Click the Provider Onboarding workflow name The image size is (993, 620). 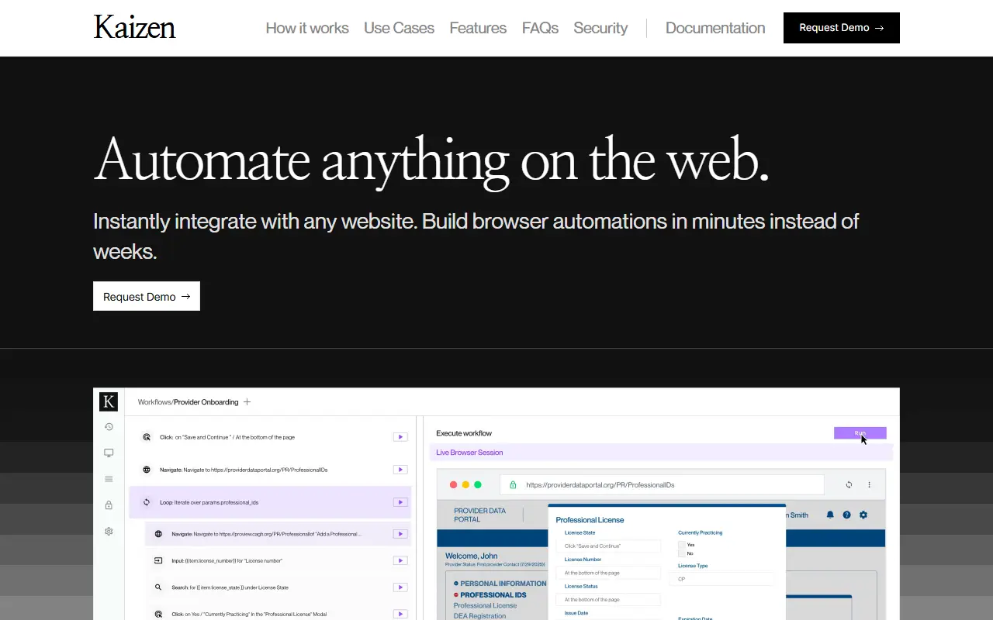pos(206,402)
